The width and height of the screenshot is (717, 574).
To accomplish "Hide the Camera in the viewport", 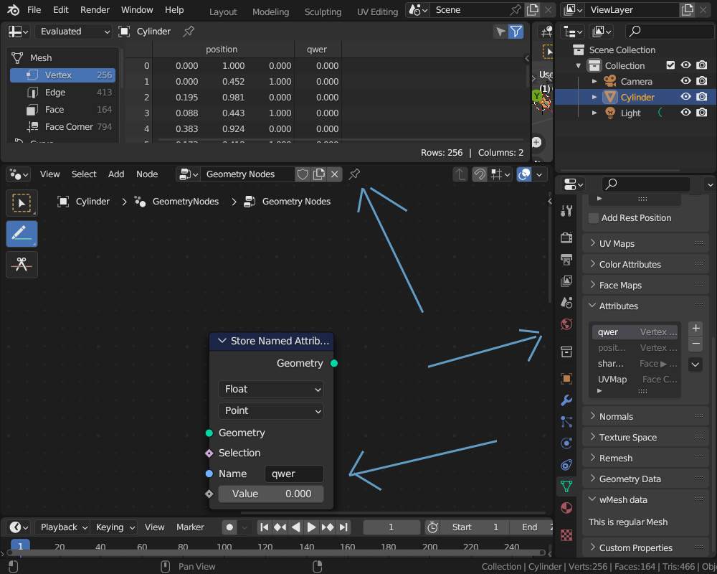I will click(685, 81).
